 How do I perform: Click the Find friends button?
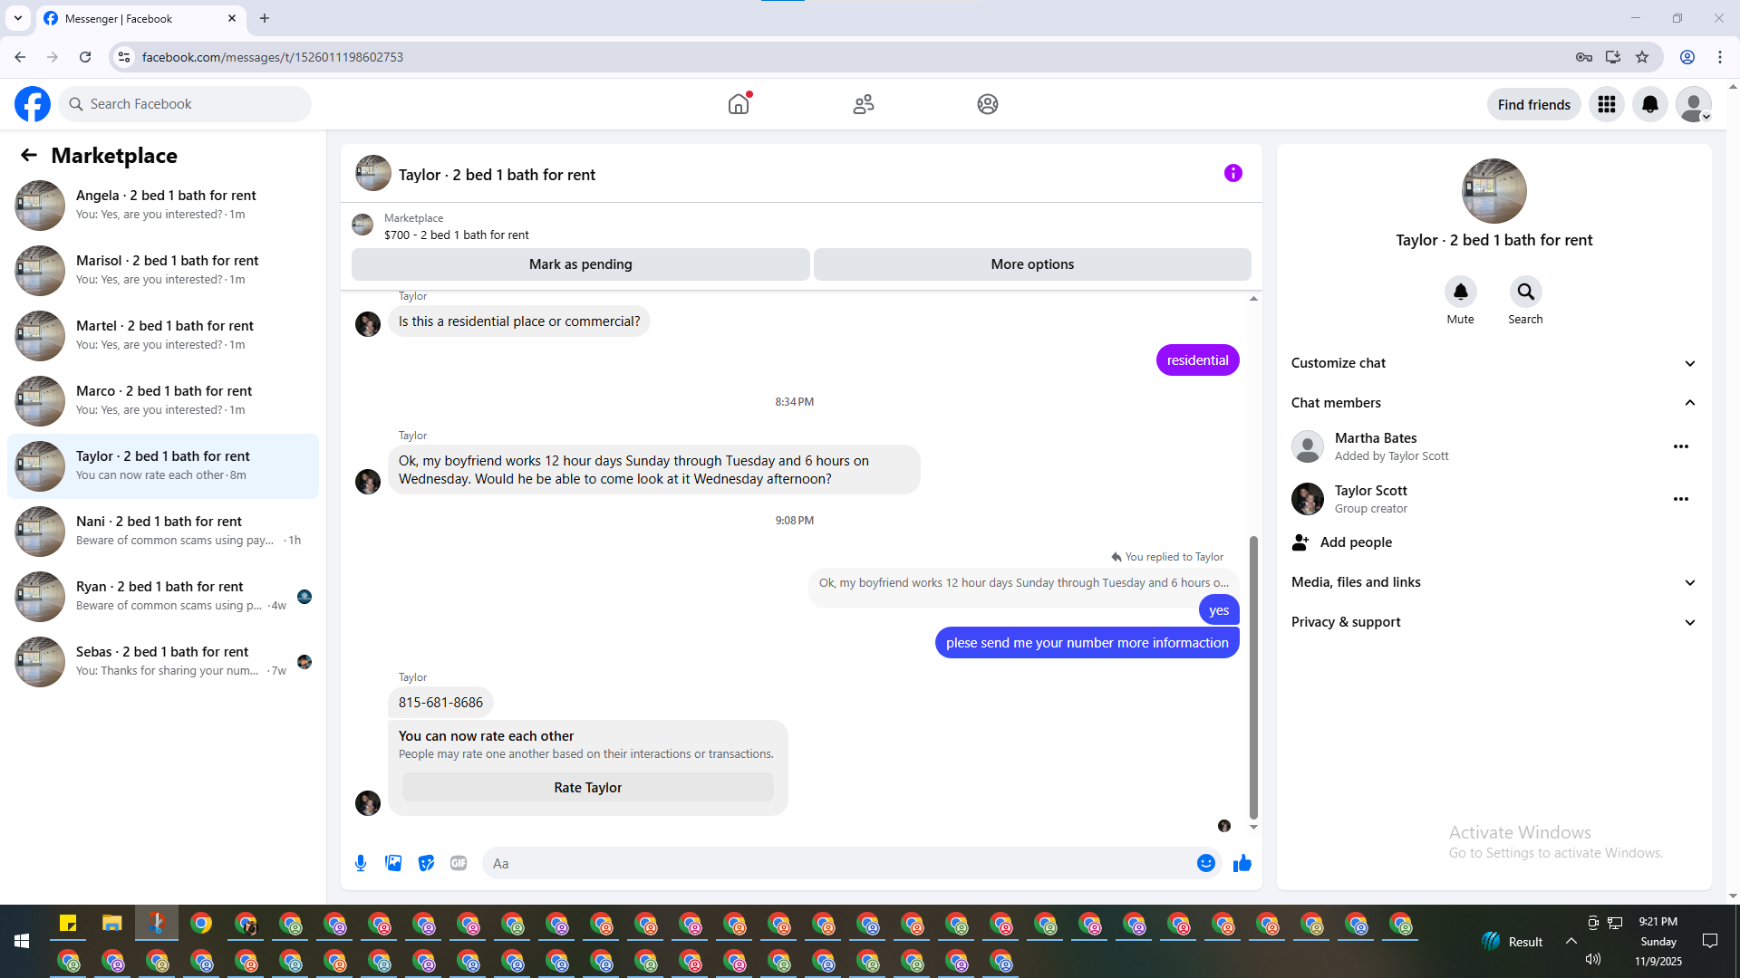click(x=1534, y=104)
